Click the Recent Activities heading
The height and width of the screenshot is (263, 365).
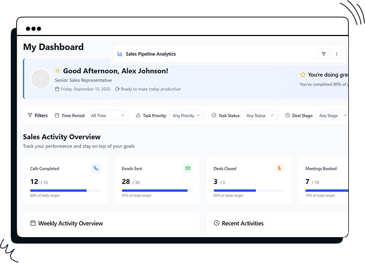pyautogui.click(x=243, y=223)
